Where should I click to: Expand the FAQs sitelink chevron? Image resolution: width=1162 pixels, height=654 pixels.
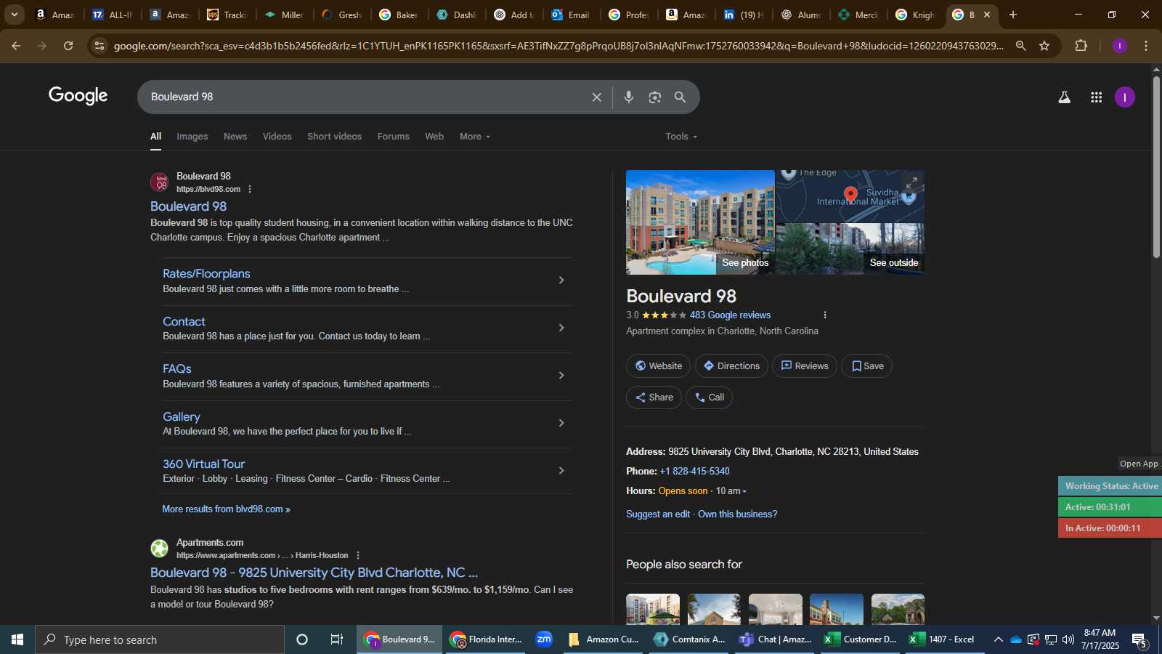tap(561, 375)
